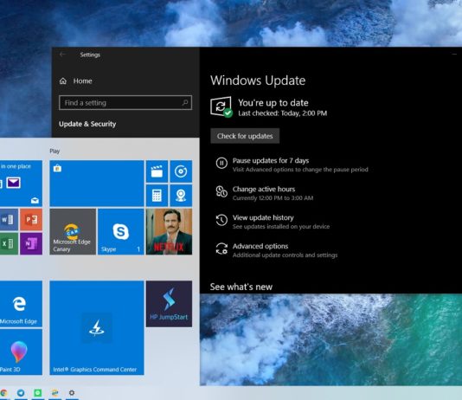This screenshot has height=400, width=462.
Task: Launch the OneNote tile
Action: coord(31,243)
